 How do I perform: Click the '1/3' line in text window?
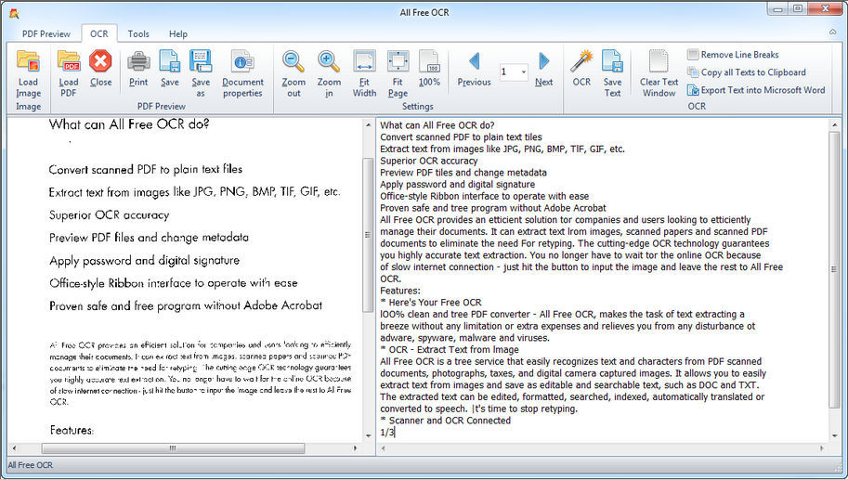pos(387,433)
